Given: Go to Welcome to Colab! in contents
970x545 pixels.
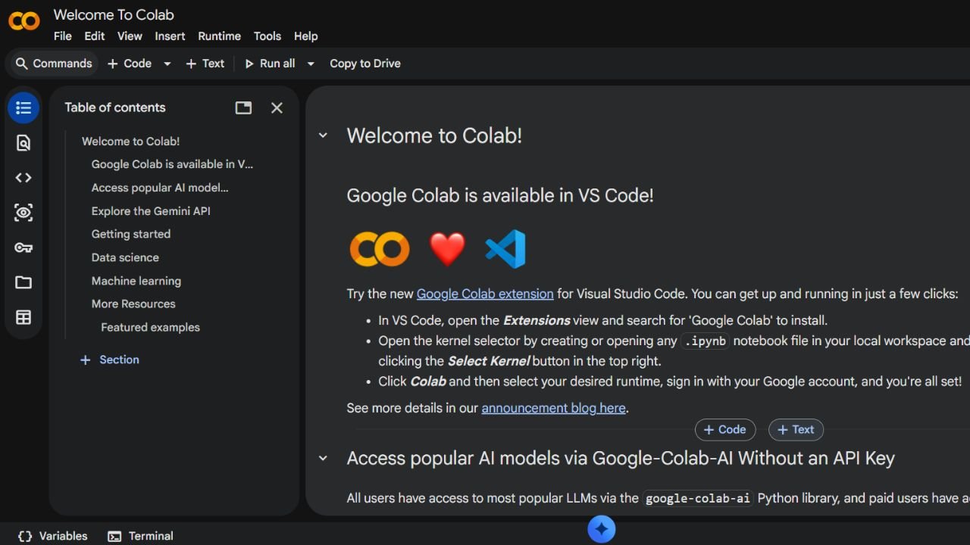Looking at the screenshot, I should pos(130,141).
